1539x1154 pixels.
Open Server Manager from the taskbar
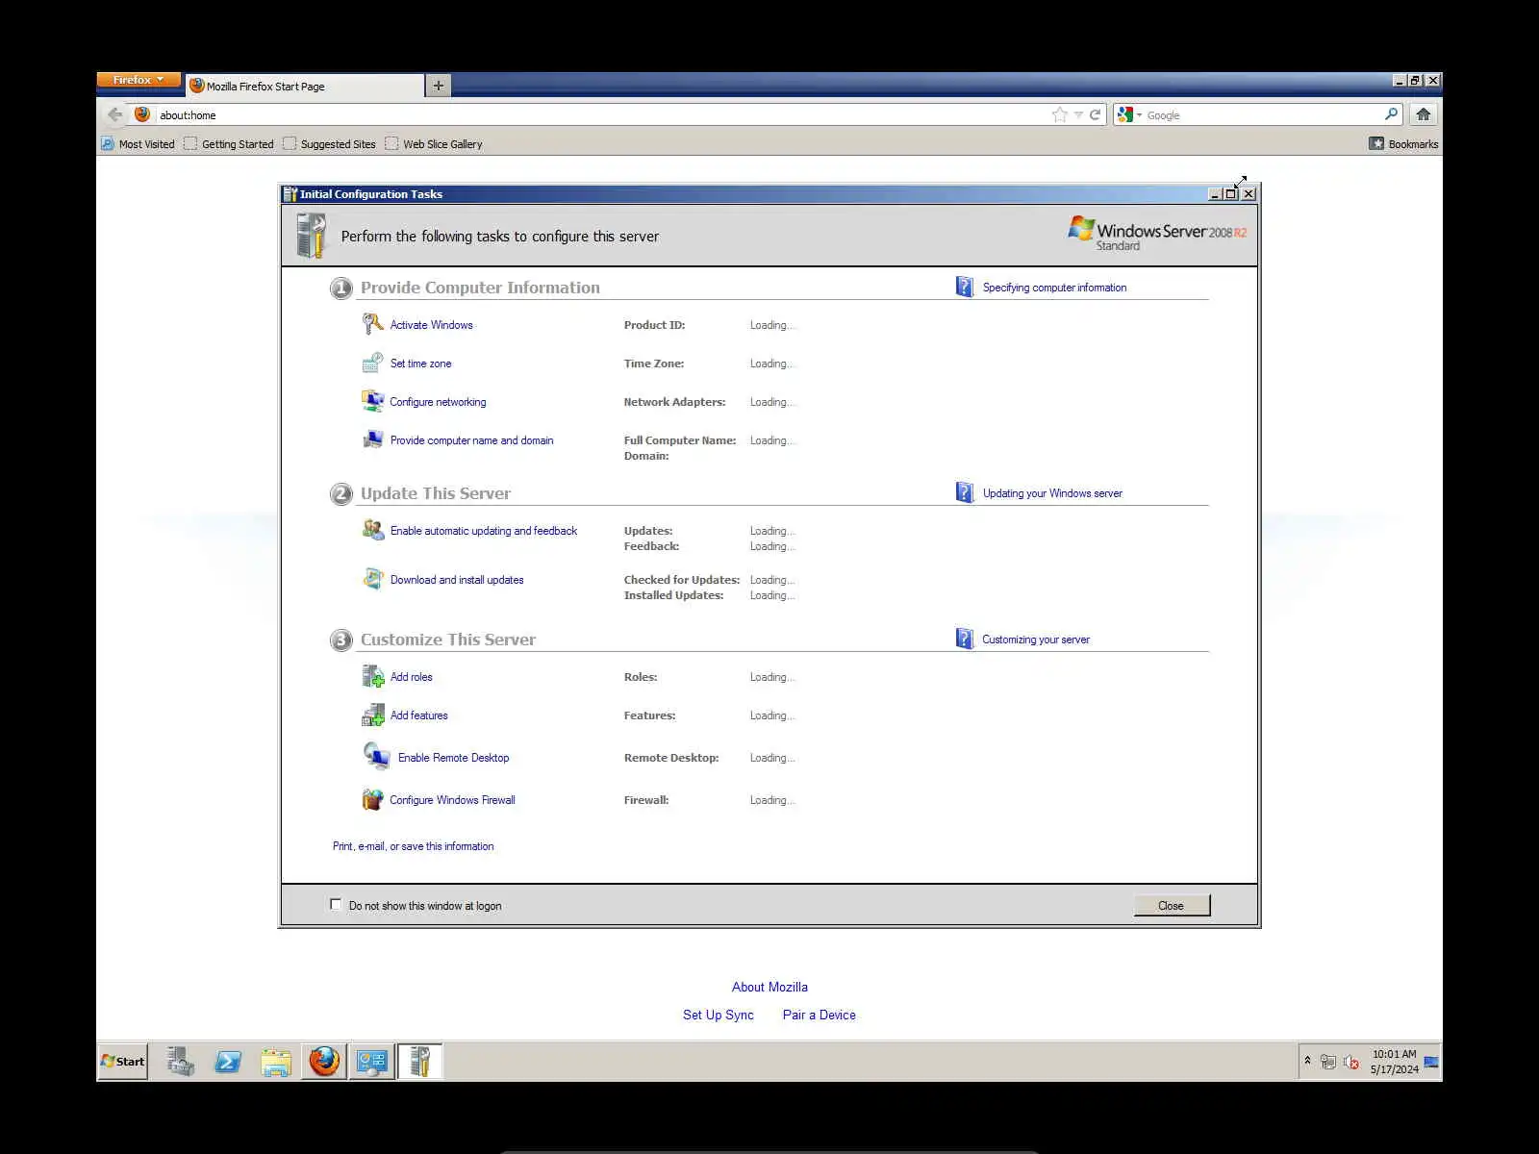[x=180, y=1062]
